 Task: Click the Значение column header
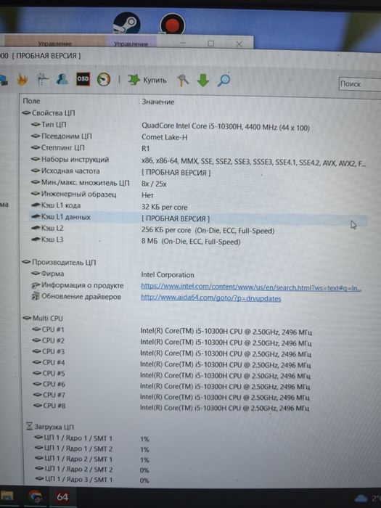pos(158,102)
